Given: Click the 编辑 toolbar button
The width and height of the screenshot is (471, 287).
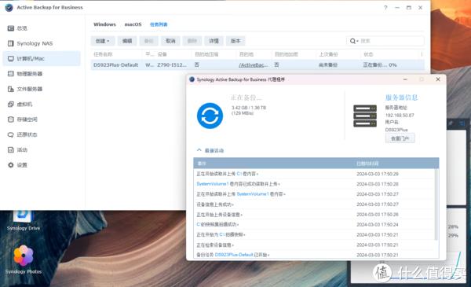Looking at the screenshot, I should pos(127,41).
